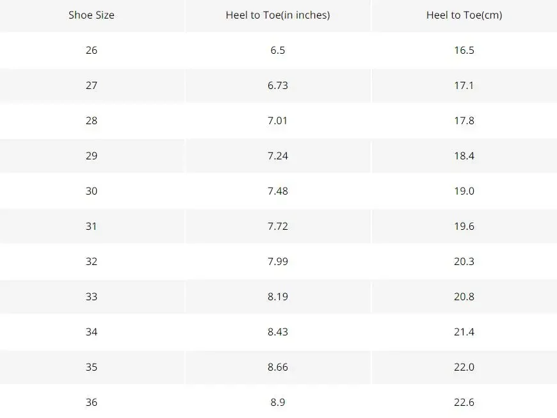This screenshot has height=418, width=557.
Task: Click shoe size 29 cell
Action: click(x=92, y=156)
